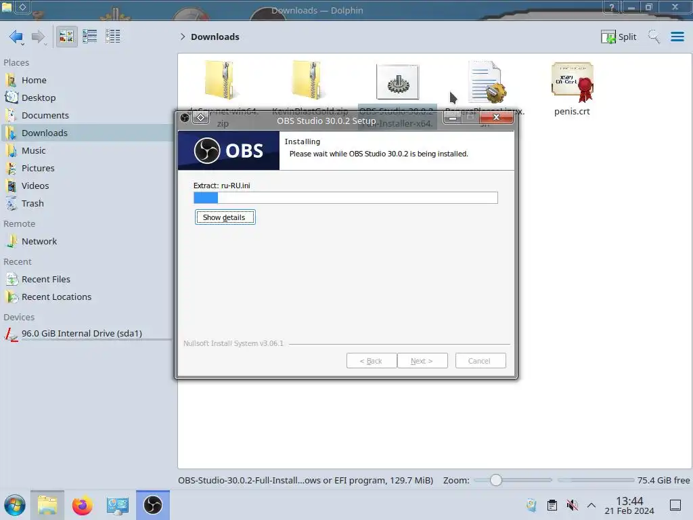Minimize the OBS Studio Setup window
The height and width of the screenshot is (520, 693).
453,118
